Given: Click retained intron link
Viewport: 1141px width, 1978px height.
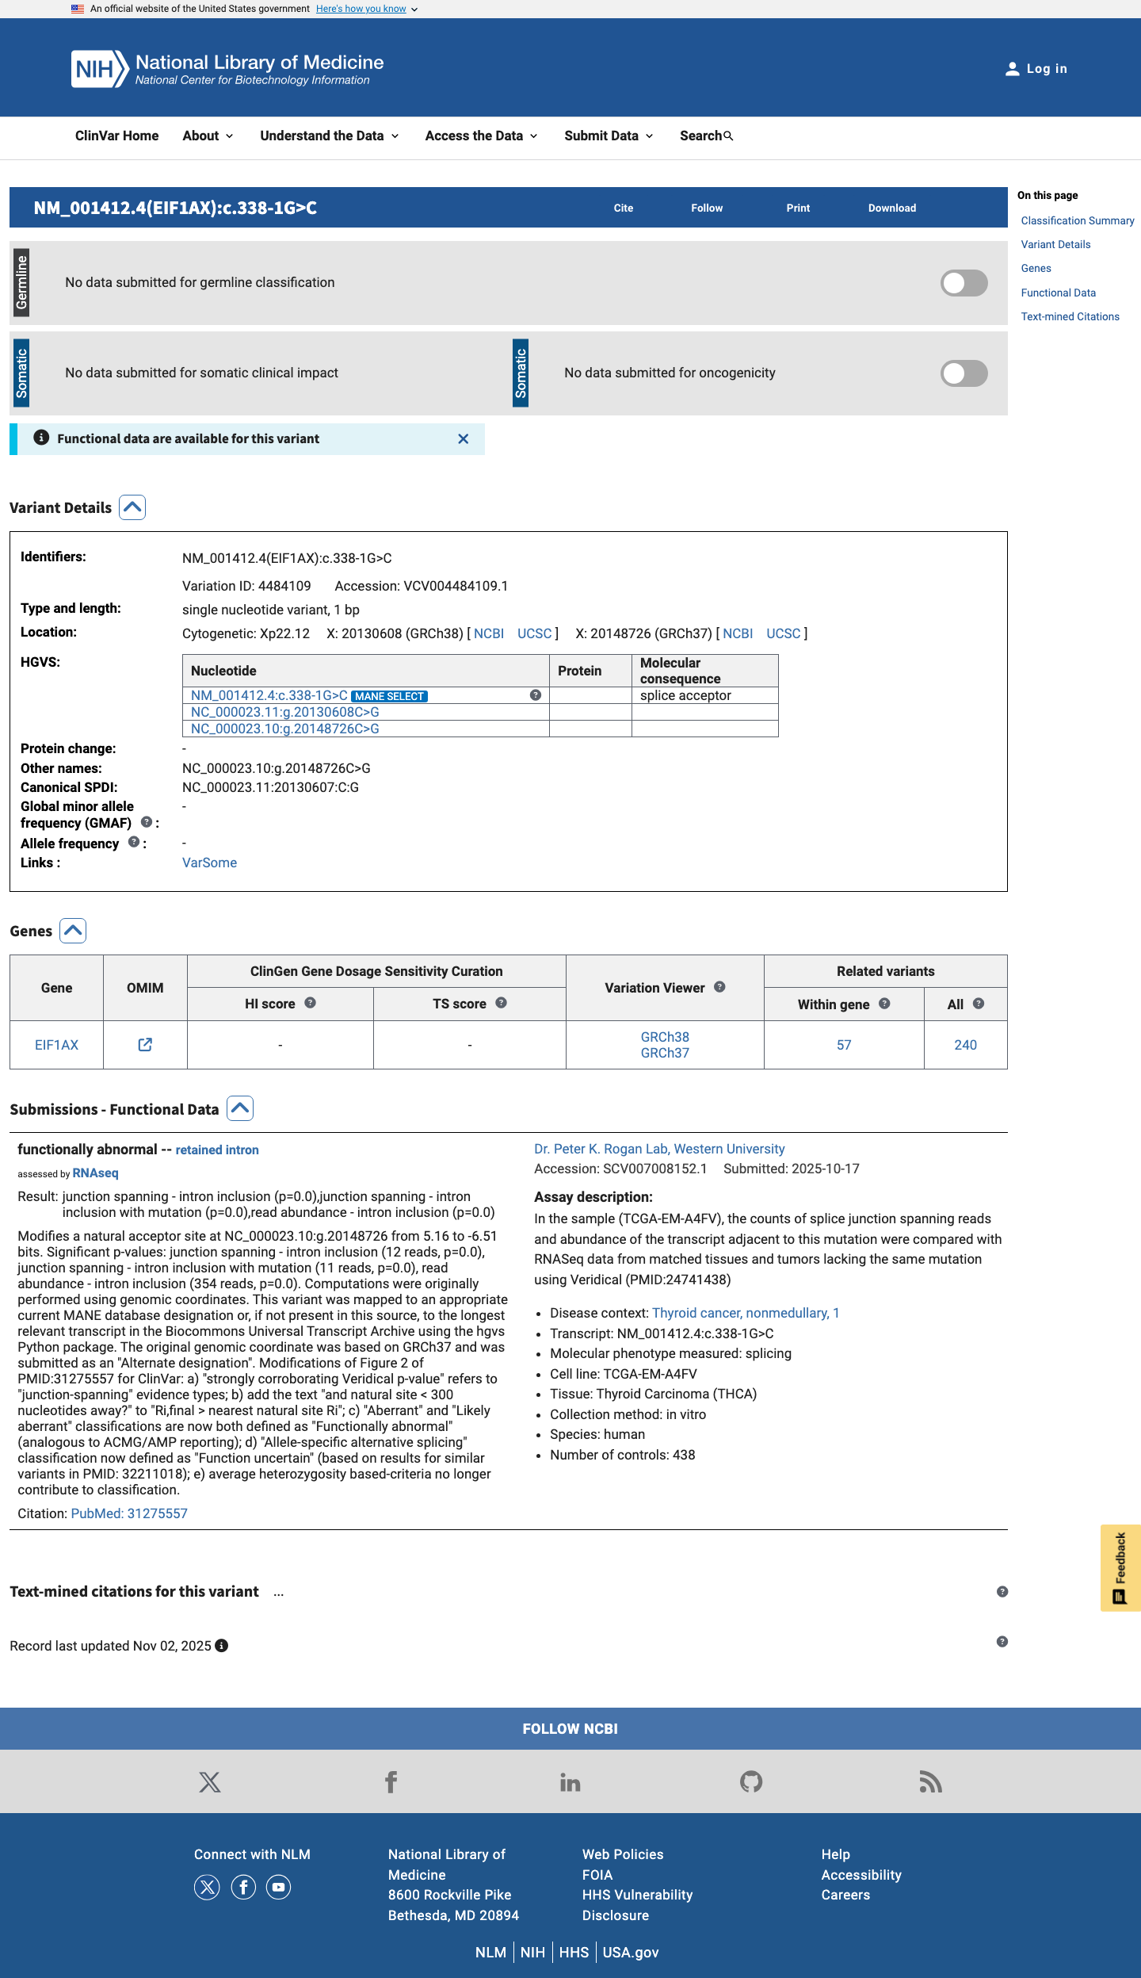Looking at the screenshot, I should pos(217,1150).
